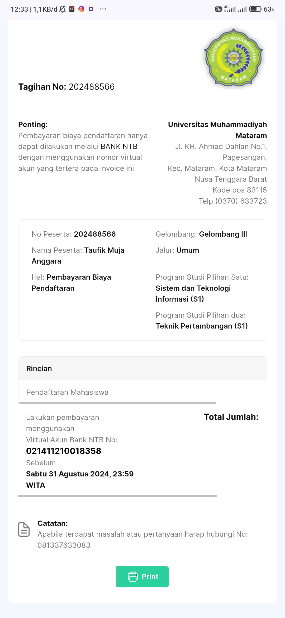
Task: Tap the battery indicator icon
Action: coord(255,9)
